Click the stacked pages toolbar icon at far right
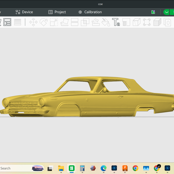174x174 pixels. pos(167,22)
